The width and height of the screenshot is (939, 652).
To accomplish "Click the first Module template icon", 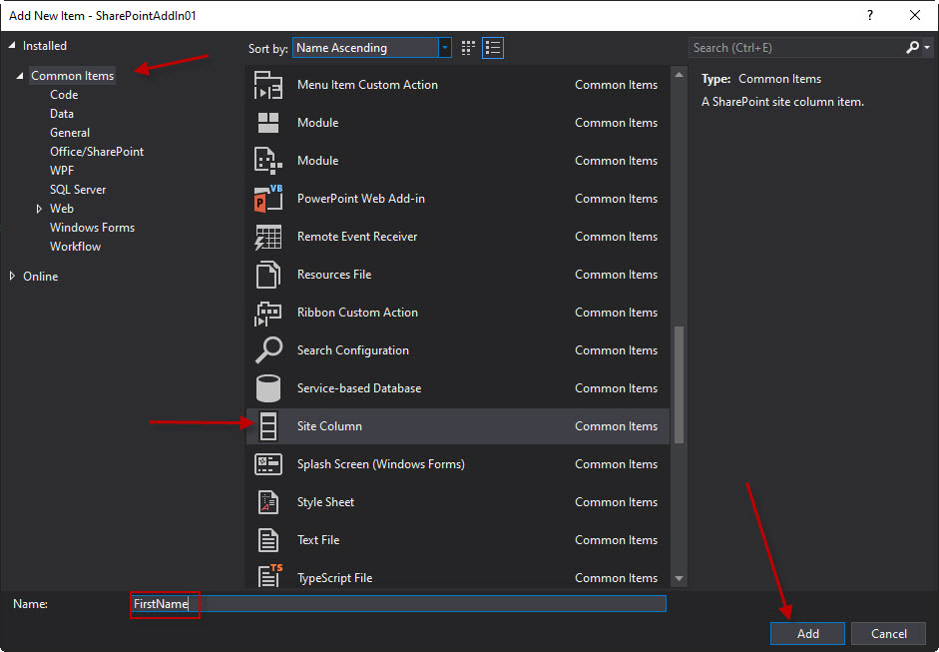I will [268, 123].
